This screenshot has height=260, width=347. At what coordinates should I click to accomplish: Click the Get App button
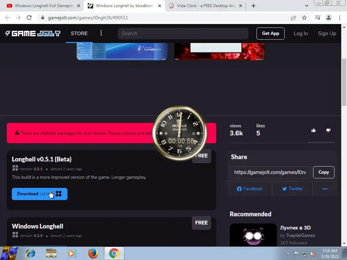pos(270,34)
